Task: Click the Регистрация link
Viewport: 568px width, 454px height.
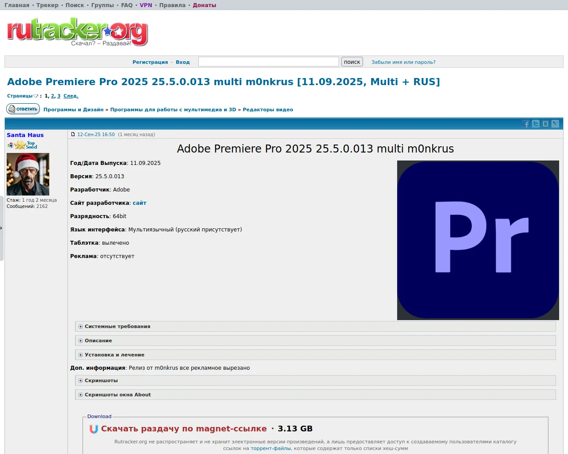Action: 150,62
